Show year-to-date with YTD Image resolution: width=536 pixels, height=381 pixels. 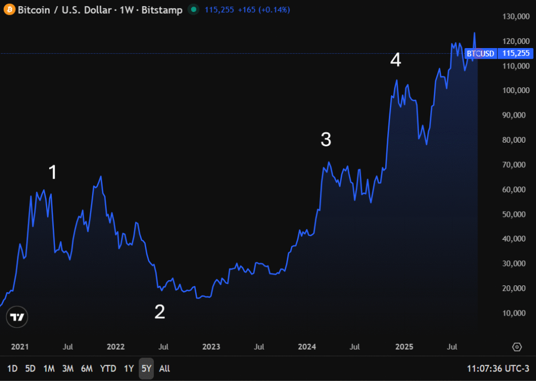[108, 368]
